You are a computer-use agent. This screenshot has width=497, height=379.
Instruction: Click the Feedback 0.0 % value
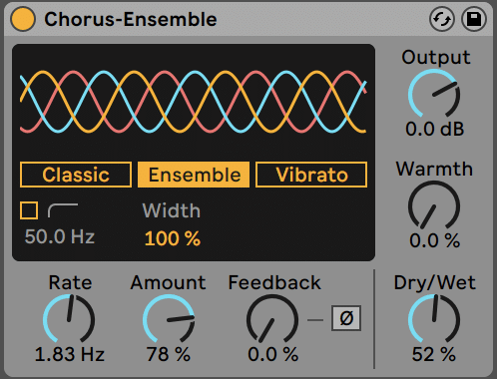pyautogui.click(x=272, y=354)
